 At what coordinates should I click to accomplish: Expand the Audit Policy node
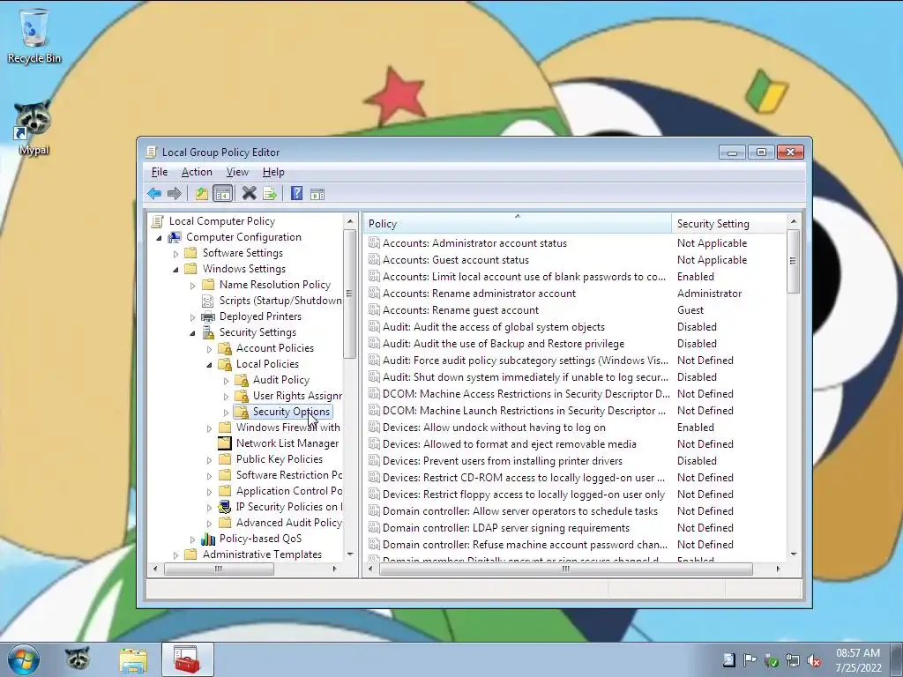pyautogui.click(x=227, y=381)
